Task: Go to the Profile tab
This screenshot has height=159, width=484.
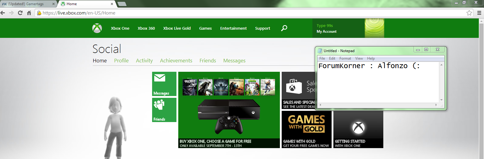Action: [121, 61]
